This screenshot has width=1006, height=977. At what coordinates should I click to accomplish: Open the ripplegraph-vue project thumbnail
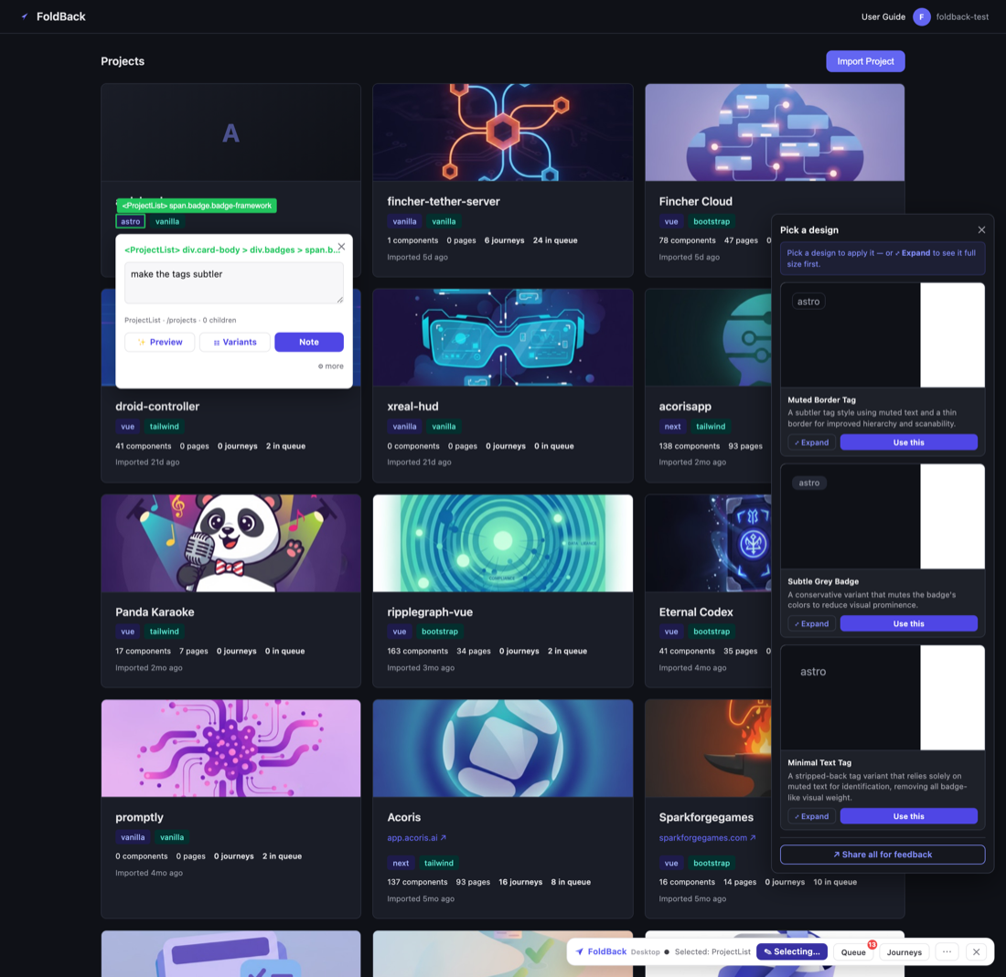(x=502, y=543)
